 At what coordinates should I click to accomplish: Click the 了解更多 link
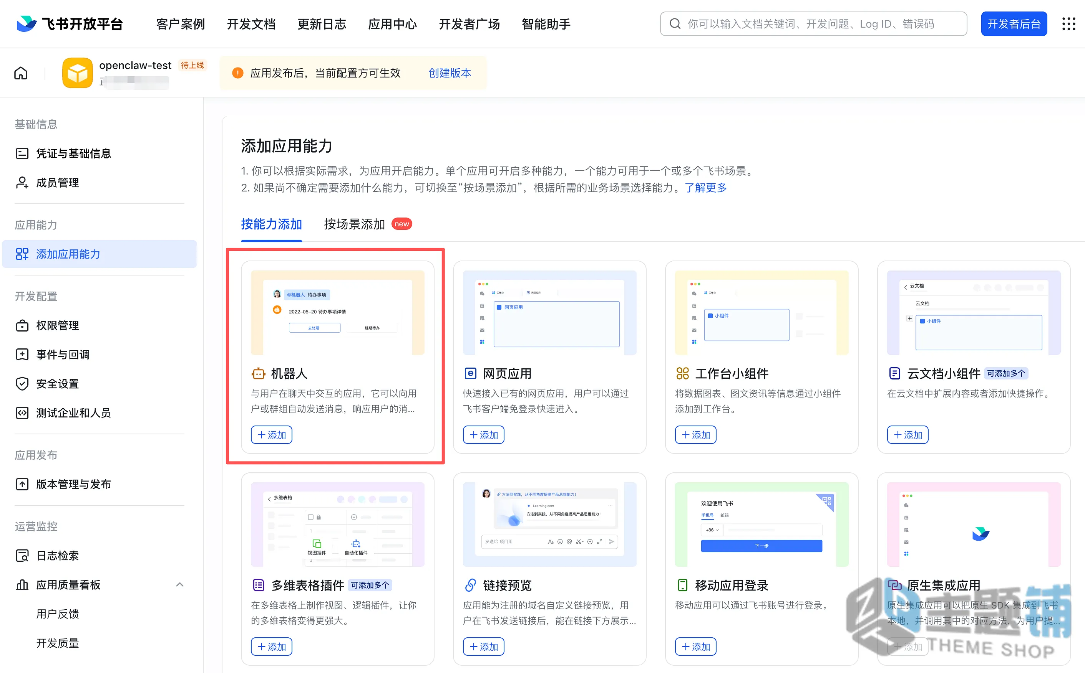[x=705, y=188]
